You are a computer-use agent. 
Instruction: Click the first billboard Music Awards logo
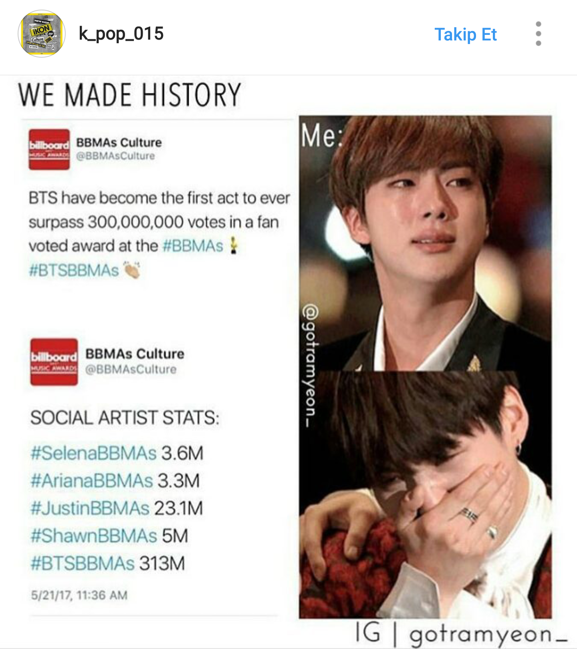tap(49, 149)
